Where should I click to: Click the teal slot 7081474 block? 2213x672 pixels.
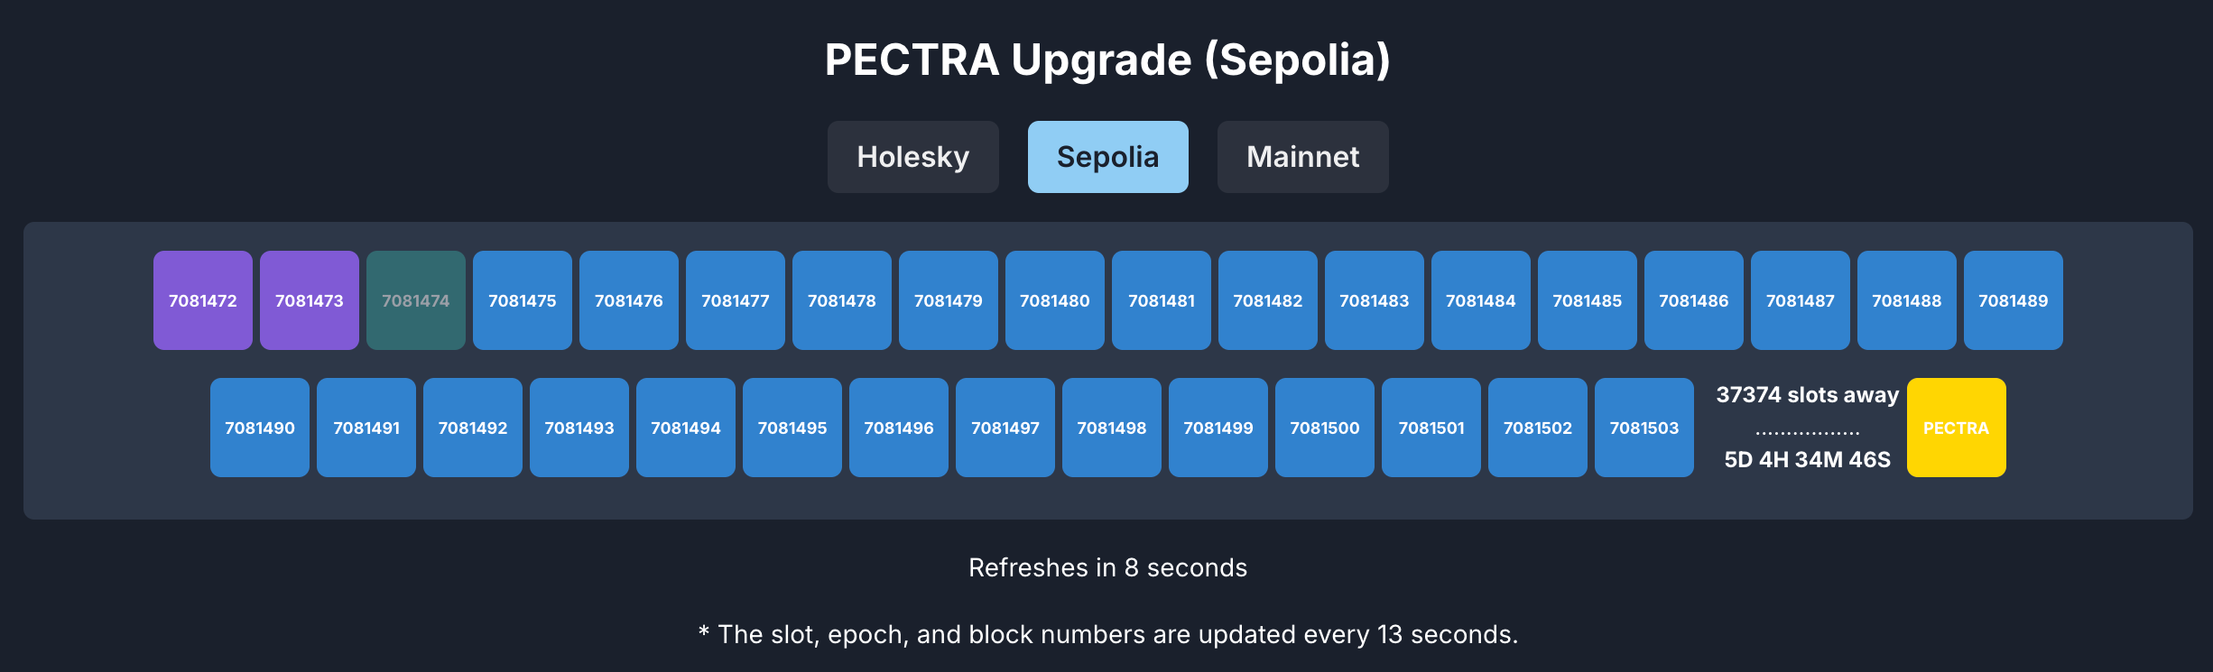[x=416, y=300]
